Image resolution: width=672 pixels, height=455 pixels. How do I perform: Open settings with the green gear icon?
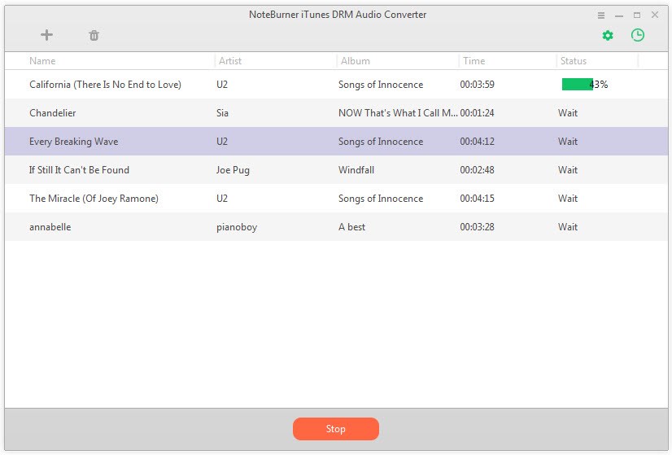tap(608, 35)
